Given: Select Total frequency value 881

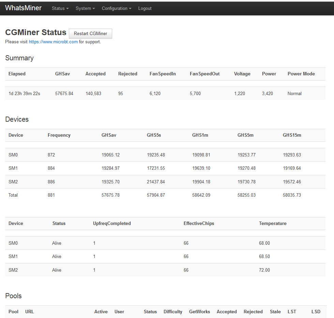Looking at the screenshot, I should coord(51,195).
